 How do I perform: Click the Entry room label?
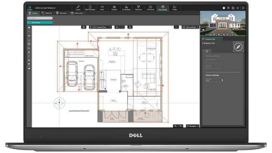point(113,101)
